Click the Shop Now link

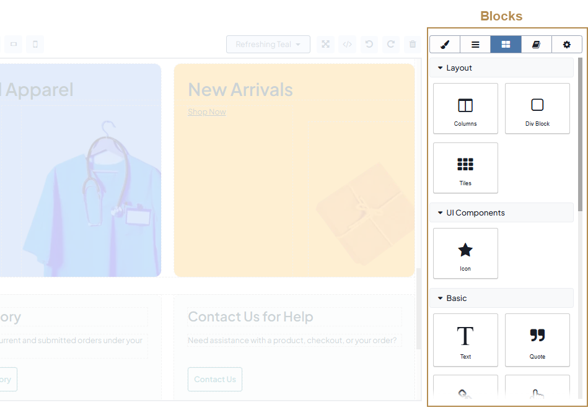click(207, 112)
